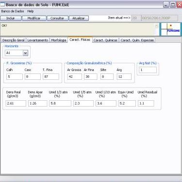
Task: Click the application icon in title bar
Action: (2, 4)
